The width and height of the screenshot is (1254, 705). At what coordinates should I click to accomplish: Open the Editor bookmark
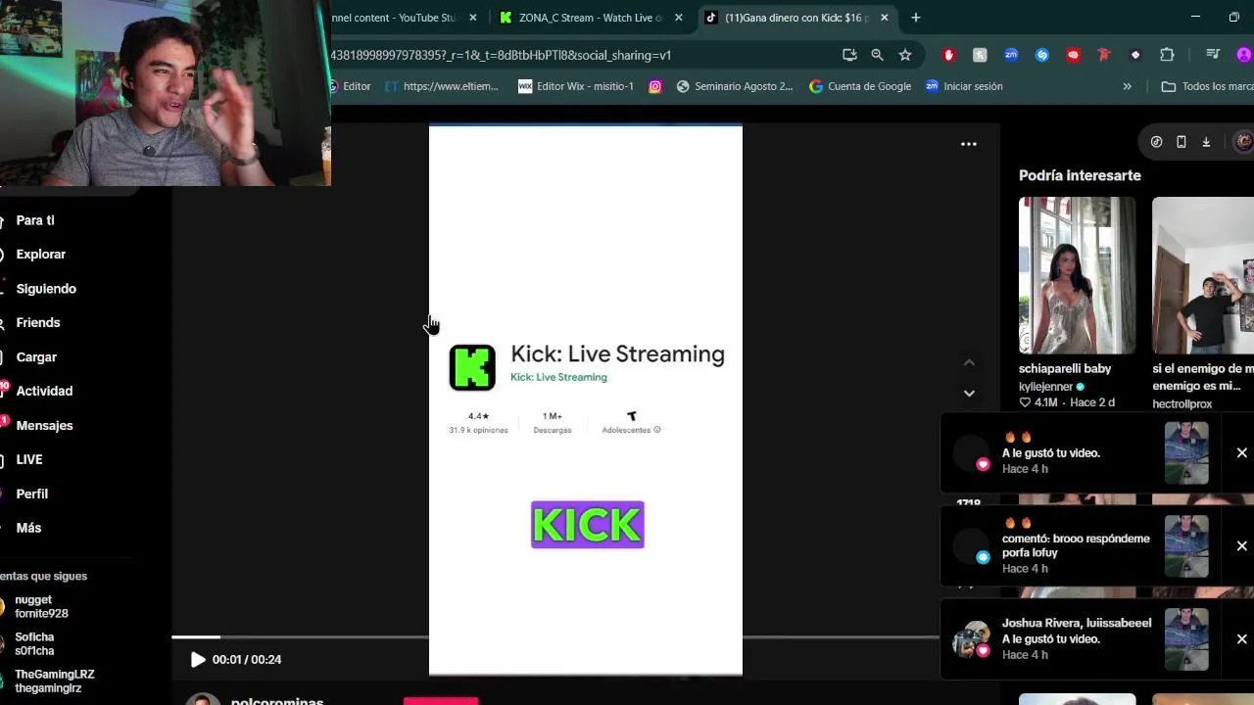point(351,86)
